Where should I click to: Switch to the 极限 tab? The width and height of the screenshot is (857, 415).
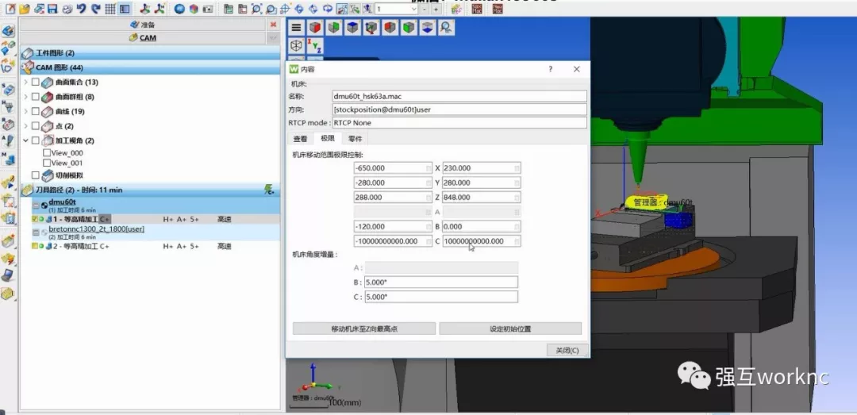click(328, 139)
